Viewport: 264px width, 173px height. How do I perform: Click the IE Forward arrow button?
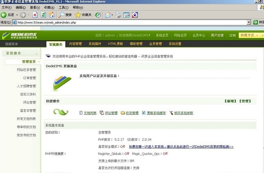(23, 15)
